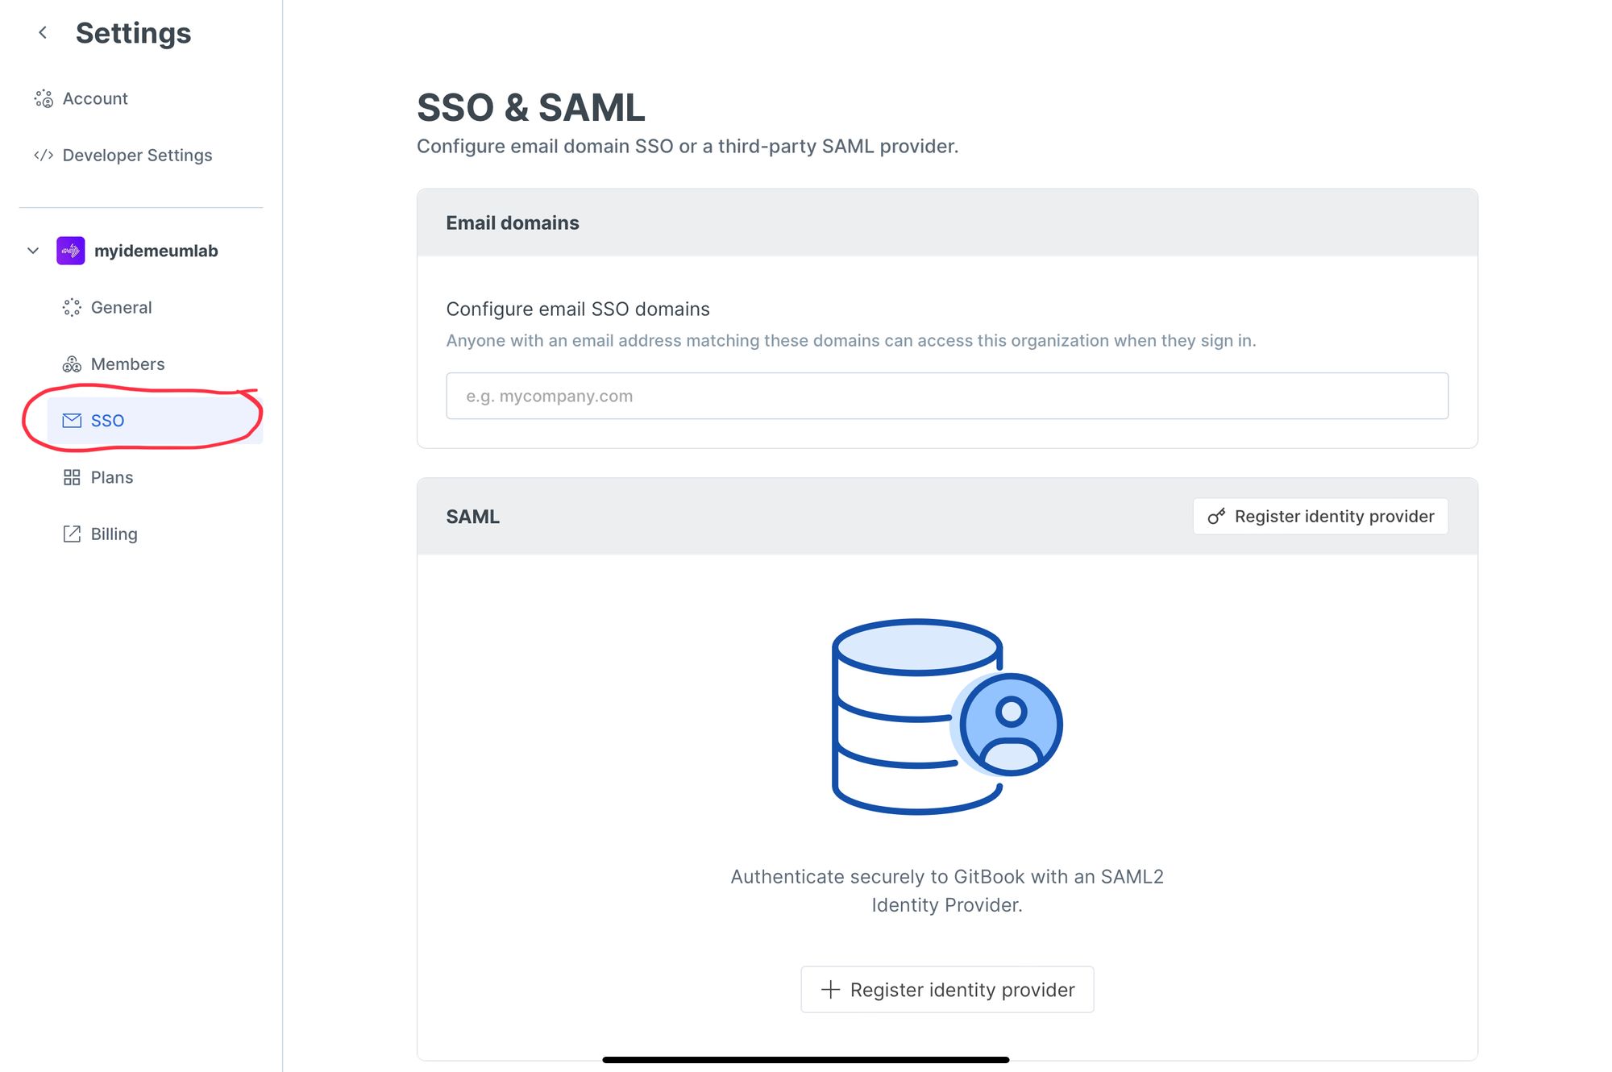Image resolution: width=1612 pixels, height=1072 pixels.
Task: Click the Developer Settings code icon
Action: pyautogui.click(x=44, y=155)
